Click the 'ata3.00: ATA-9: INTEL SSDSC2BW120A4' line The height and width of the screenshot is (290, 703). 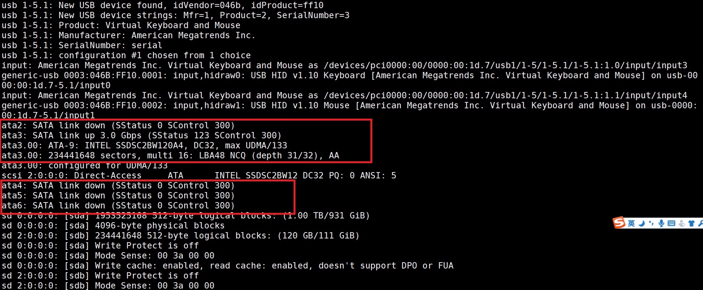[x=144, y=145]
